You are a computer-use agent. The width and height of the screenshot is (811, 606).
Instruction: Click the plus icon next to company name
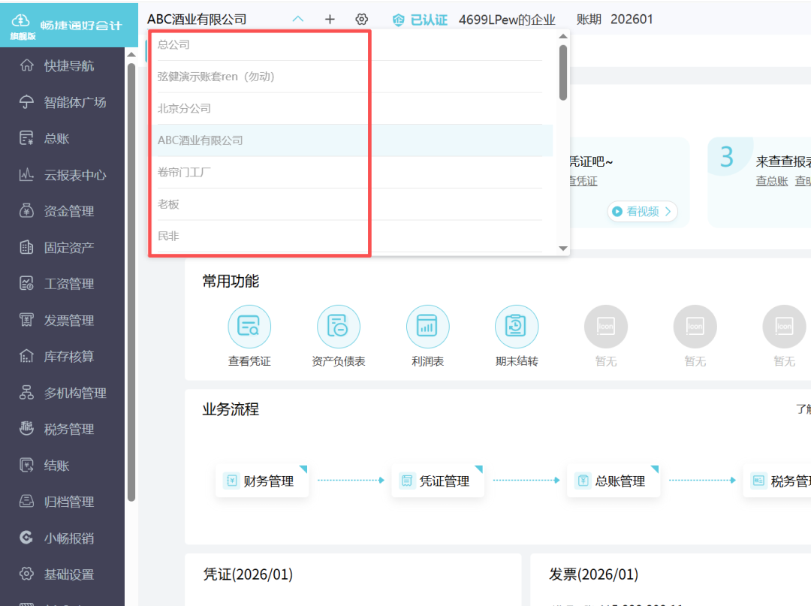[330, 19]
